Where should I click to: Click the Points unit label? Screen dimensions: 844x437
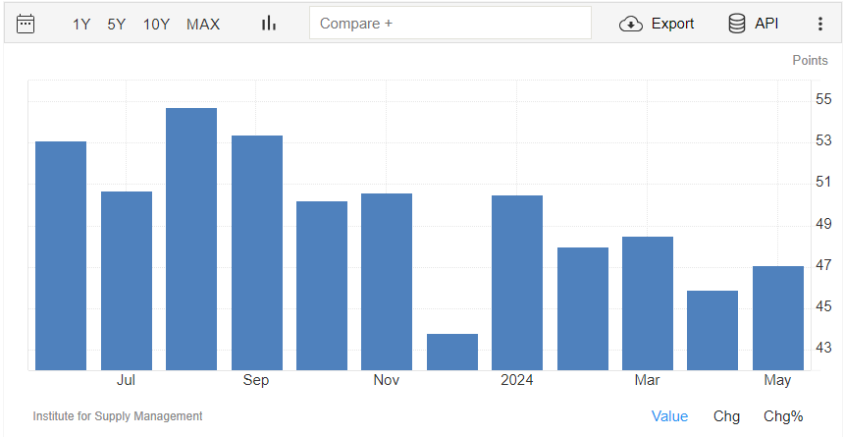(810, 60)
